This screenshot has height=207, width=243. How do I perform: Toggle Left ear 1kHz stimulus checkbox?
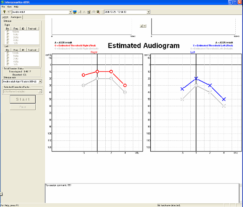8,56
